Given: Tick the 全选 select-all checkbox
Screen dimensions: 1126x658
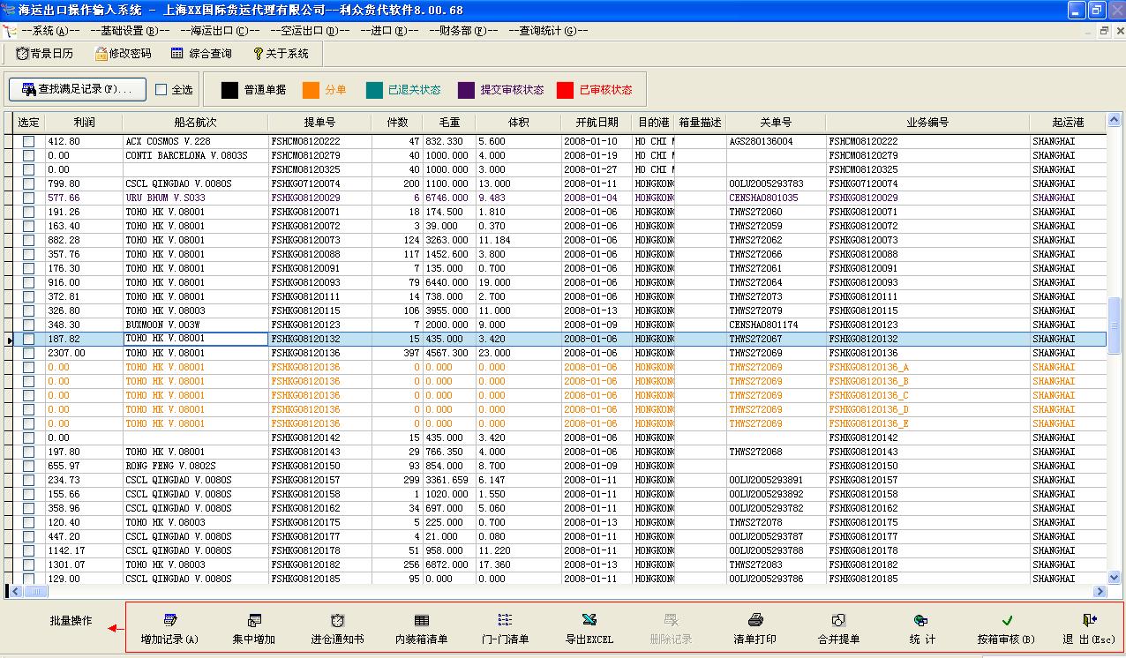Looking at the screenshot, I should [161, 90].
